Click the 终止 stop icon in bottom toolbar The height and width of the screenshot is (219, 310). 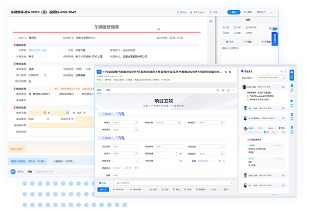point(213,189)
